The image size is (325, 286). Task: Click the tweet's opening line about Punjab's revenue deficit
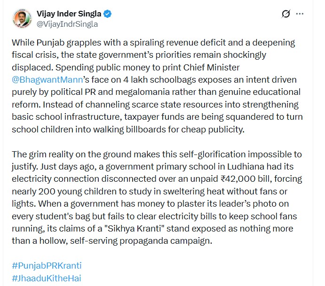(153, 43)
